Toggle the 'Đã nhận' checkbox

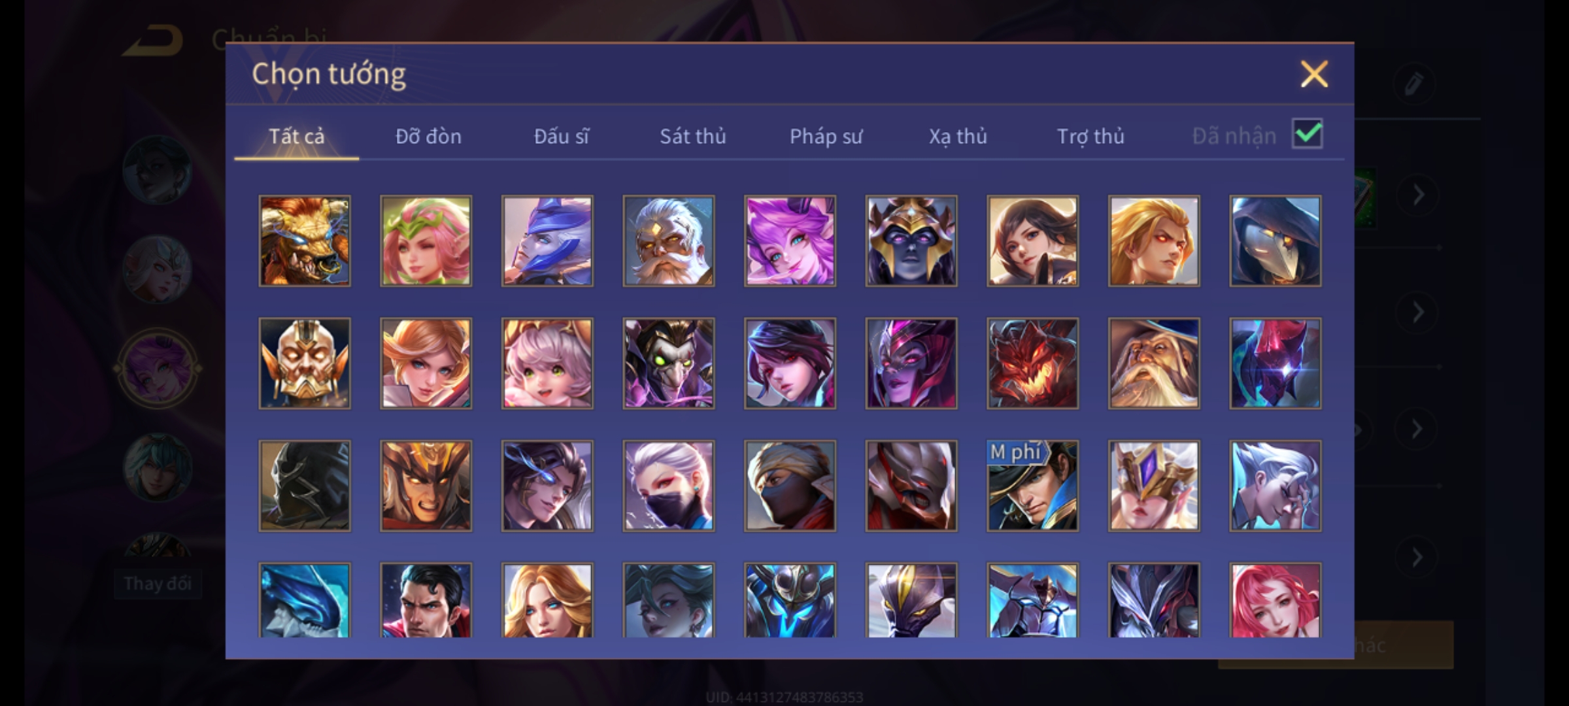(x=1307, y=134)
